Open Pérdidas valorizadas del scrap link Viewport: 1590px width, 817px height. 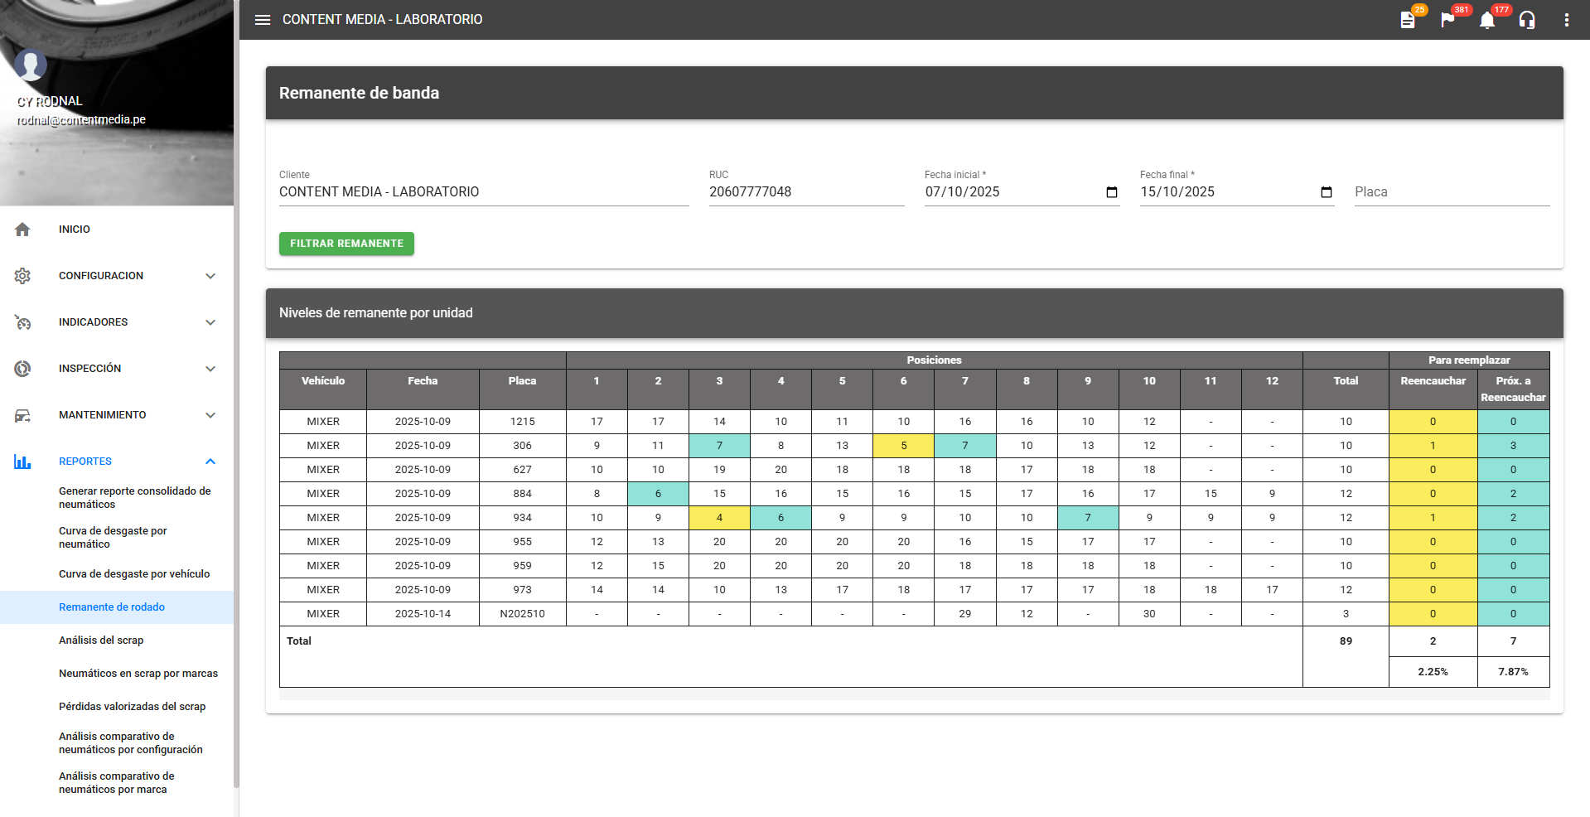(132, 707)
